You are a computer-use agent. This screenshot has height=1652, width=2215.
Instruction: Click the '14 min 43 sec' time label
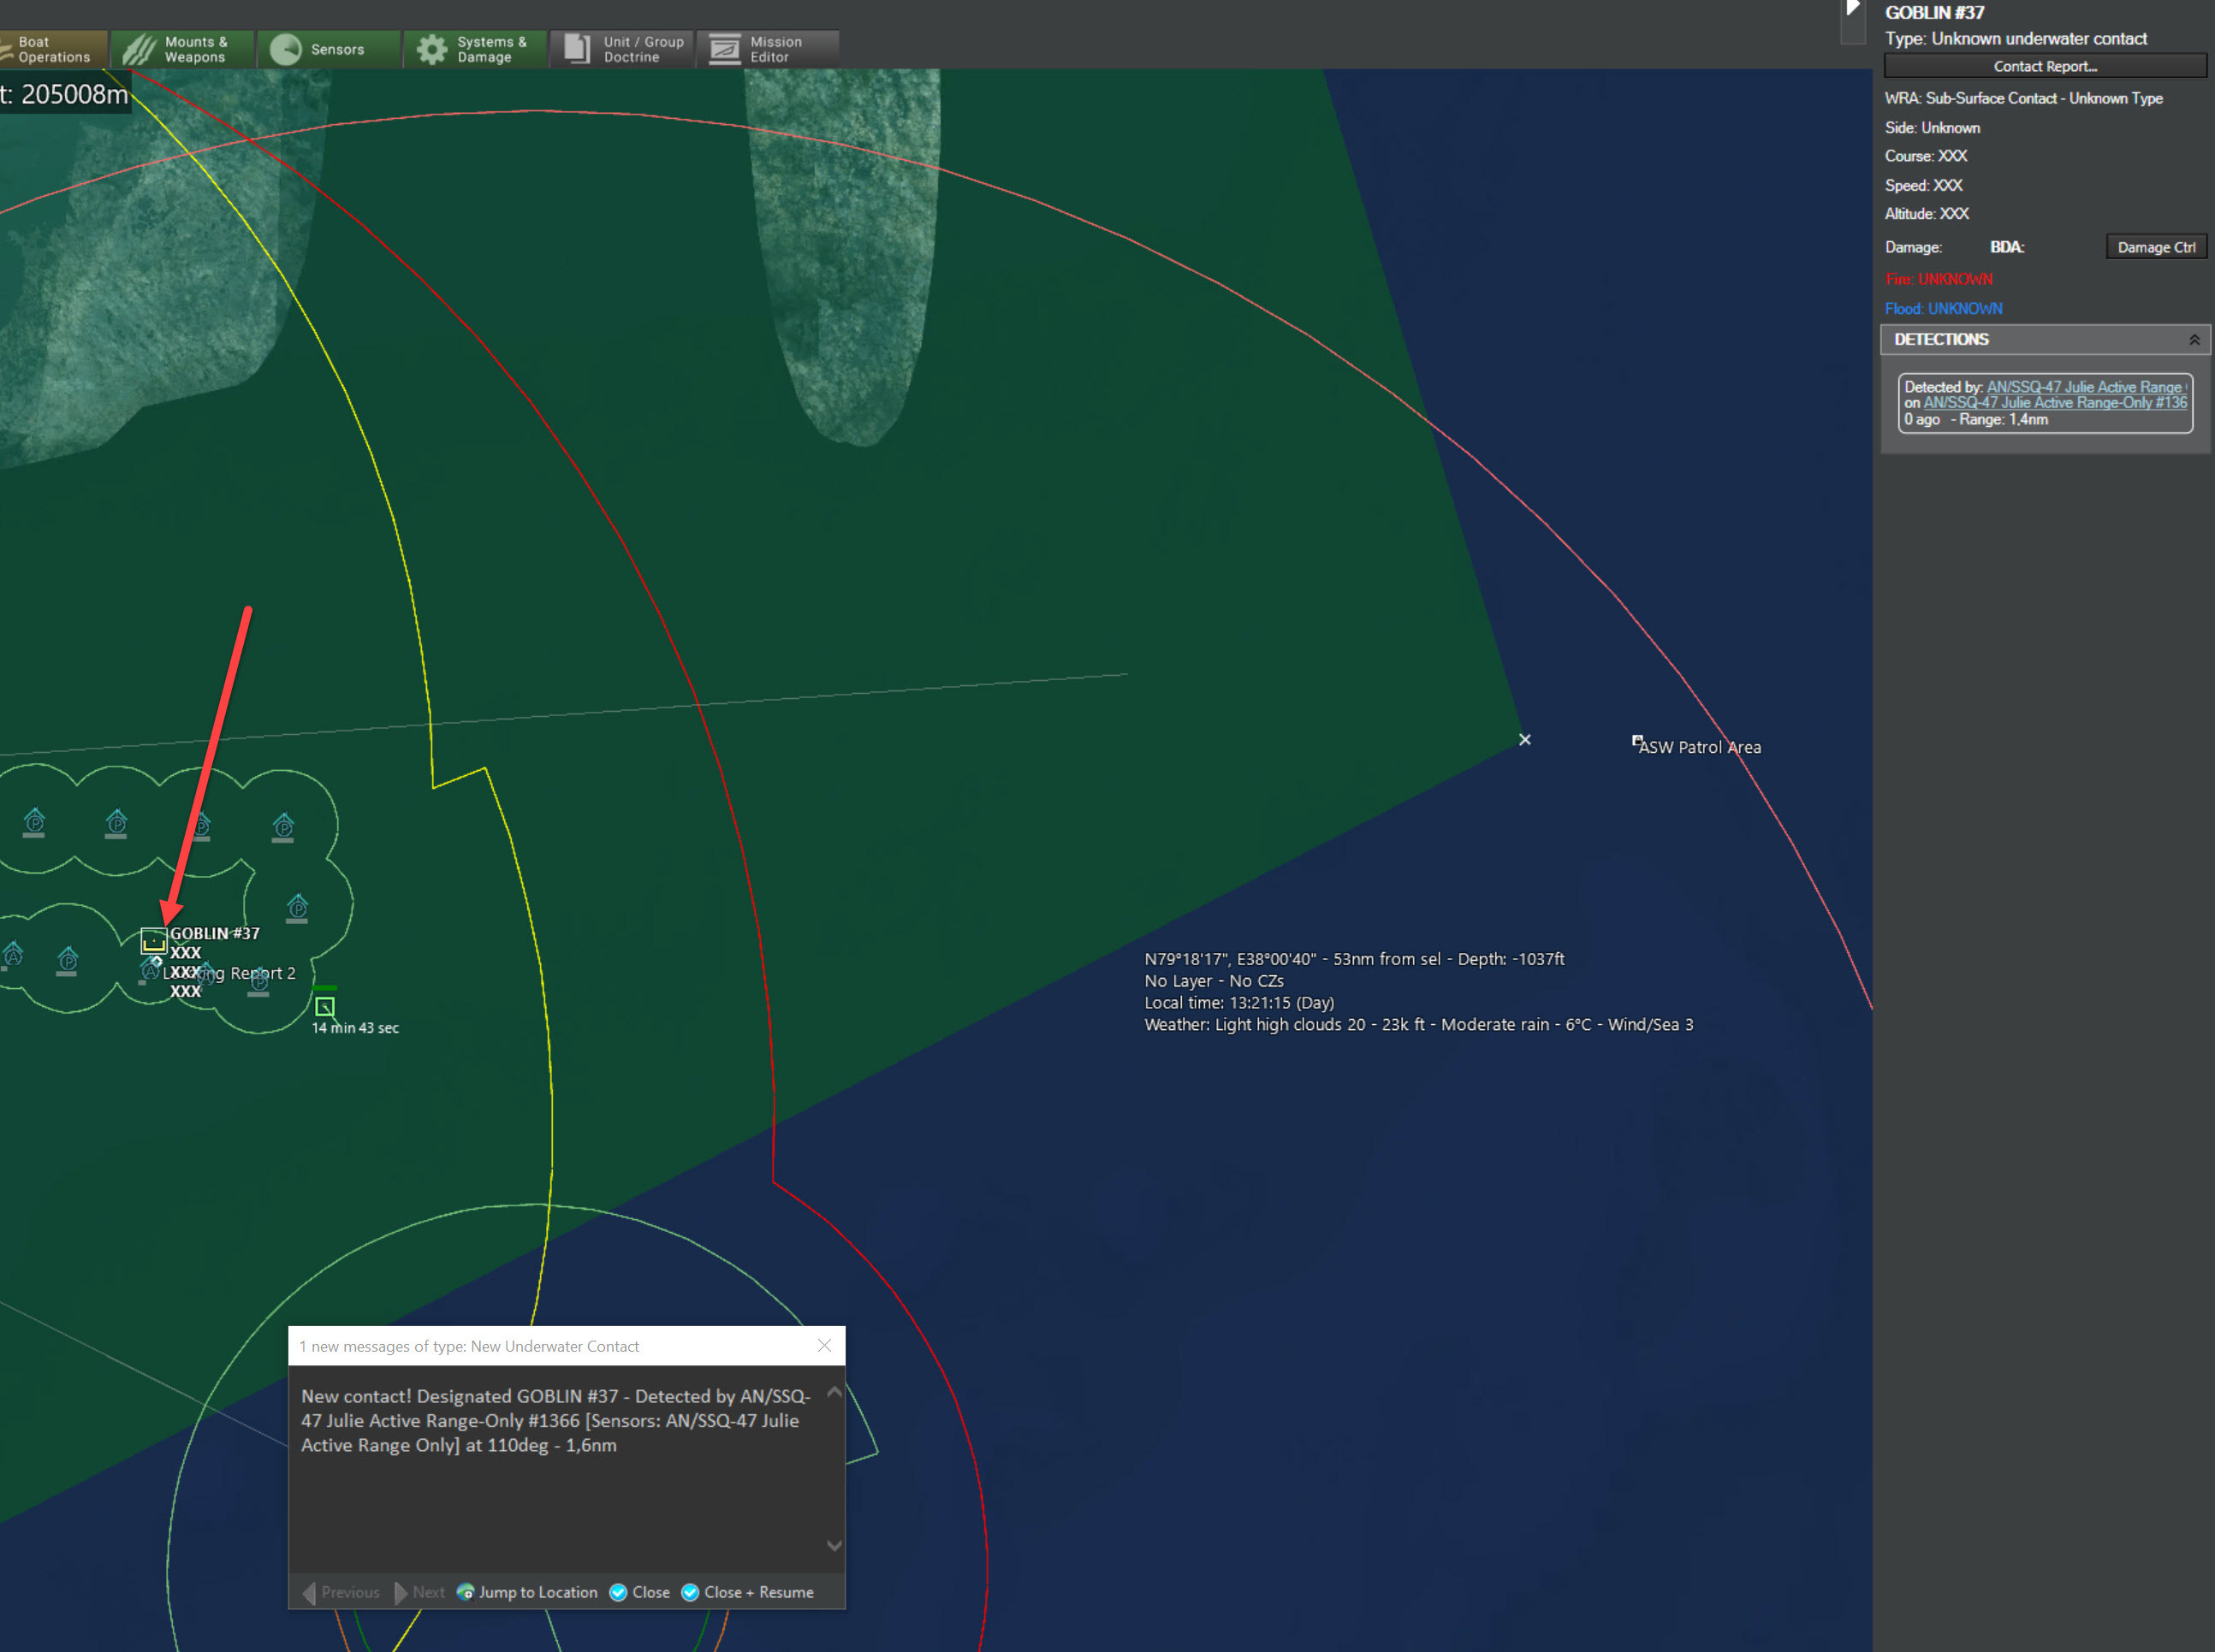(355, 1028)
